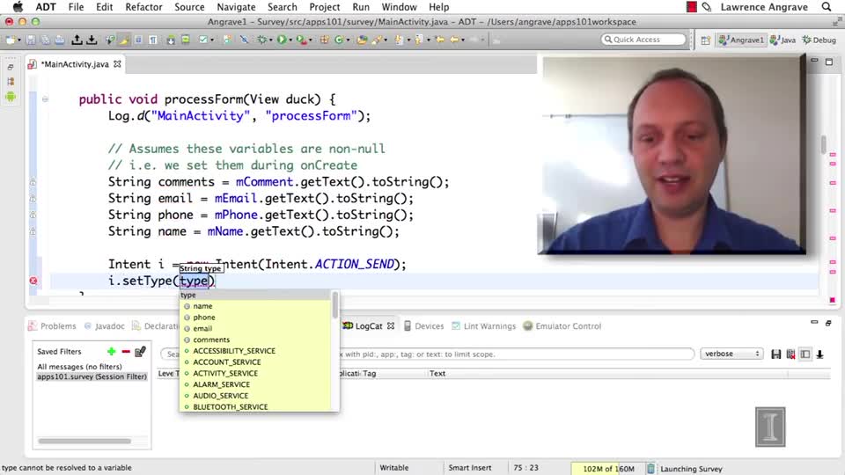
Task: Choose 'name' from the autocomplete list
Action: point(255,306)
